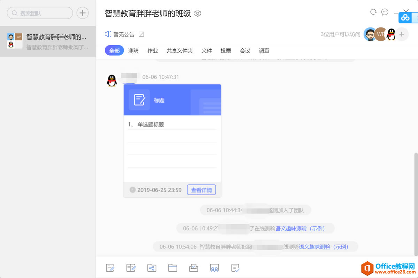Open the chat bubble icon at top right
Image resolution: width=418 pixels, height=278 pixels.
coord(385,12)
